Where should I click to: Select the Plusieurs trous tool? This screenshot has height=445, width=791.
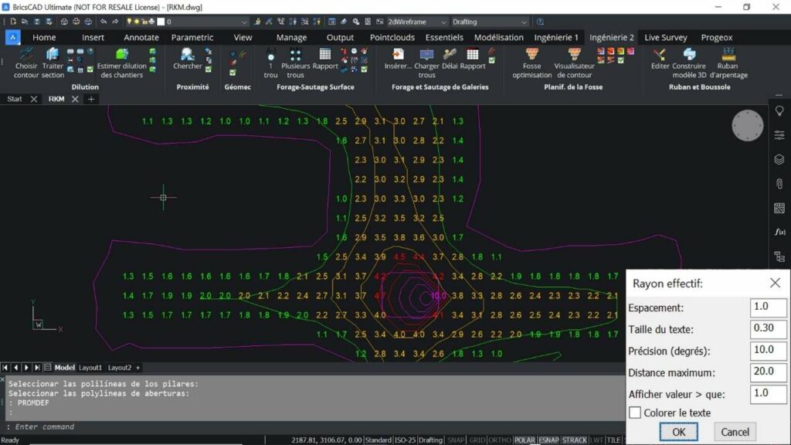point(295,63)
